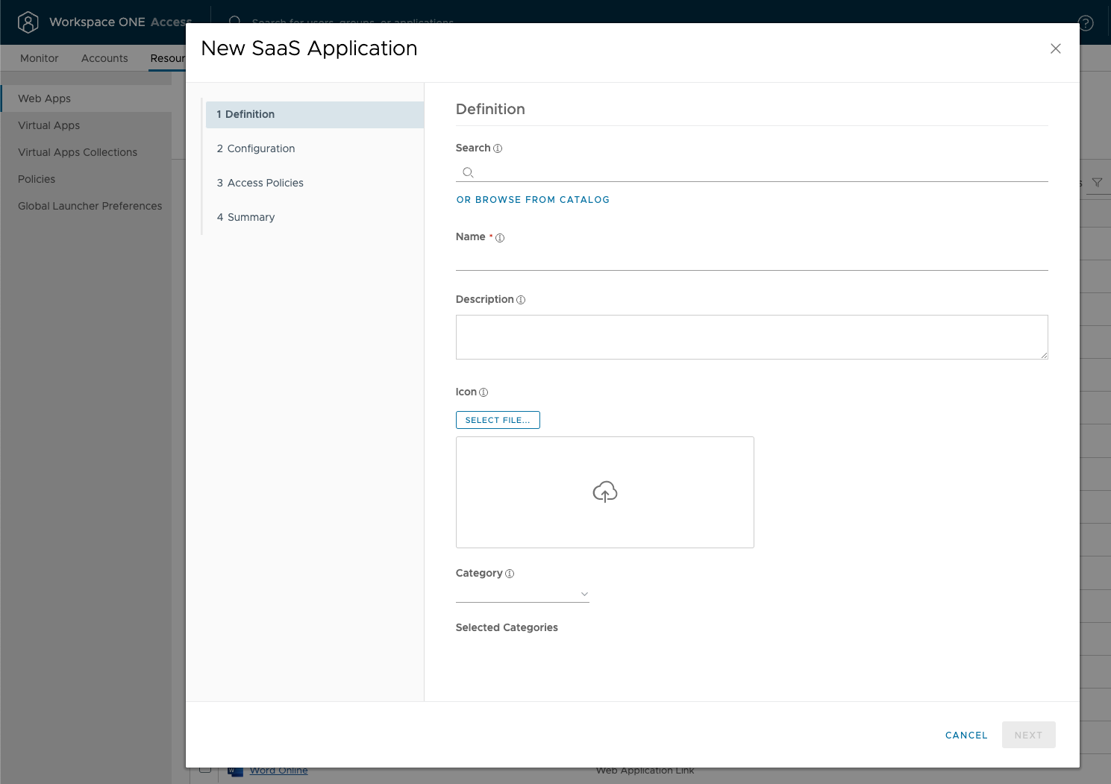Screen dimensions: 1111x784
Task: Check the checkbox on the Word Online row
Action: [x=207, y=770]
